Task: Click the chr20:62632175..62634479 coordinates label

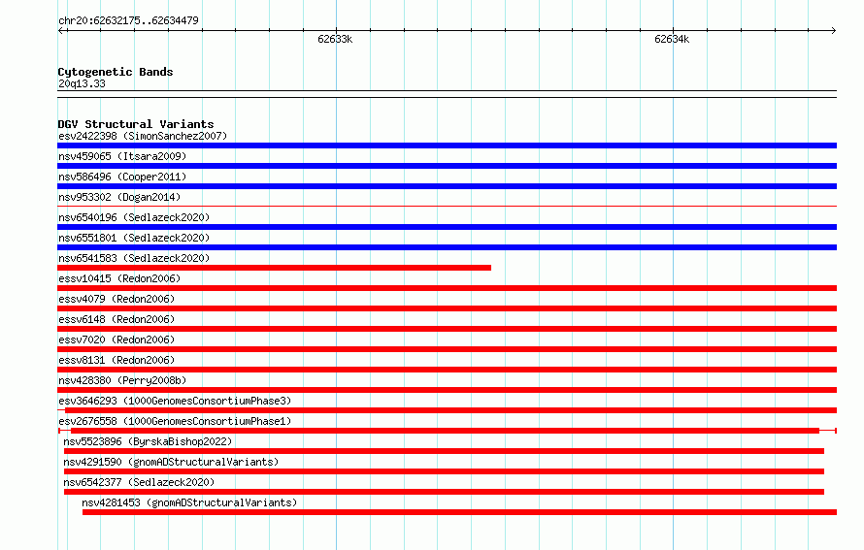Action: (x=128, y=20)
